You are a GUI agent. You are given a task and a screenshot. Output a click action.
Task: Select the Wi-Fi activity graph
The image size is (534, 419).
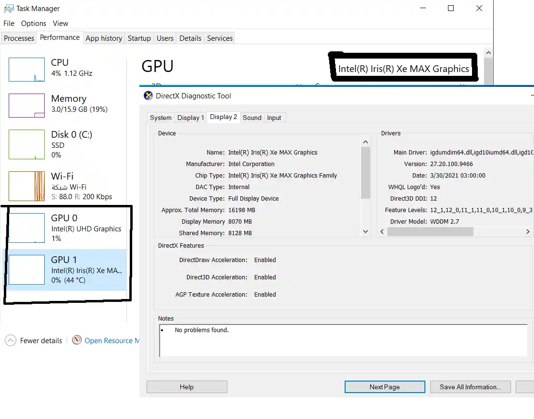(x=26, y=186)
